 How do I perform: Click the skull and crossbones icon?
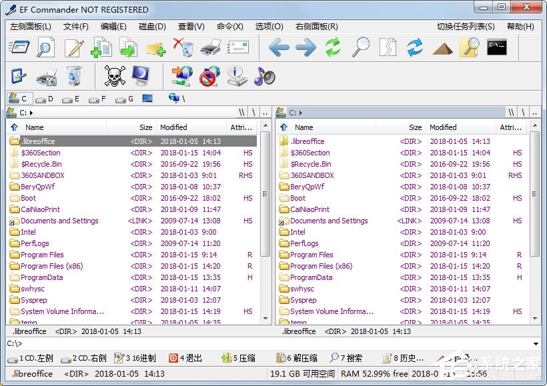[115, 75]
